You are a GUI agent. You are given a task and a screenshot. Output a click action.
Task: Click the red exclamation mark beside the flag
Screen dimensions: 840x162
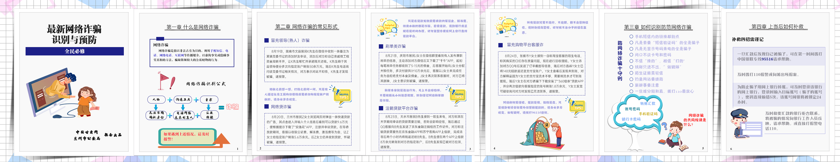[172, 83]
